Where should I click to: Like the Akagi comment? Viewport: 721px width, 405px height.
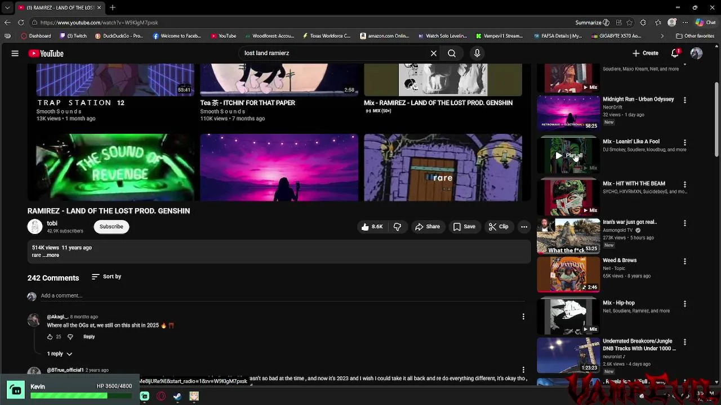click(x=50, y=337)
